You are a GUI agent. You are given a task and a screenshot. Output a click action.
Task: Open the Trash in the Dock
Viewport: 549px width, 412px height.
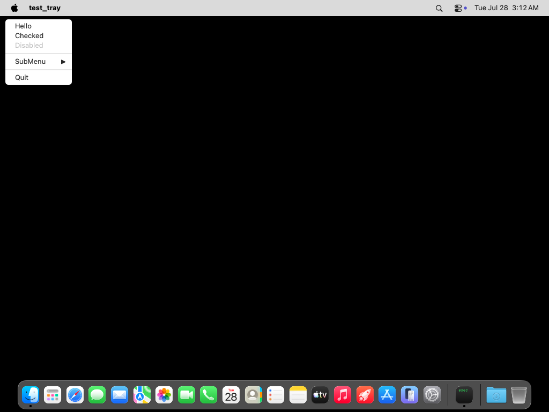coord(518,395)
